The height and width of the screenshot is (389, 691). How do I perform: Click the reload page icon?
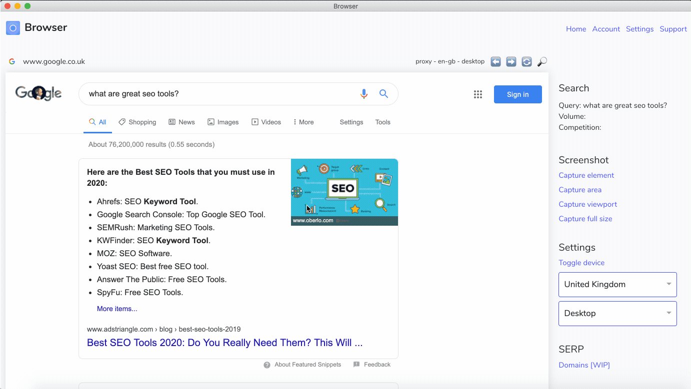point(526,61)
